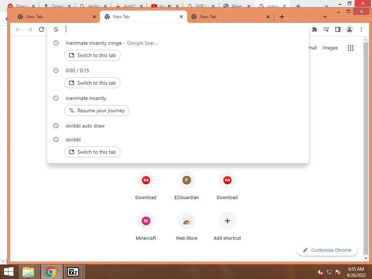372x279 pixels.
Task: Open the Google apps grid icon
Action: click(x=351, y=48)
